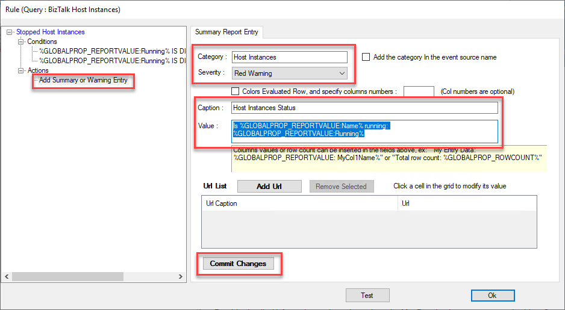This screenshot has height=310, width=565.
Task: Select Add Summary or Warning Entry action
Action: pyautogui.click(x=83, y=80)
